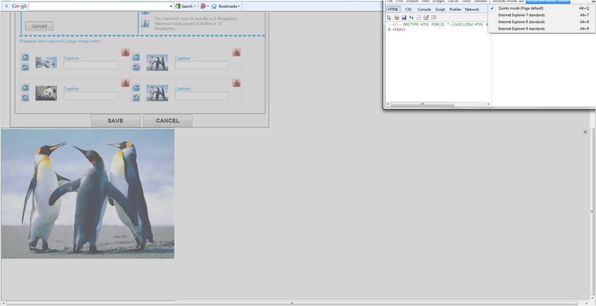Click the Google toolbar popup blocker icon

(204, 6)
